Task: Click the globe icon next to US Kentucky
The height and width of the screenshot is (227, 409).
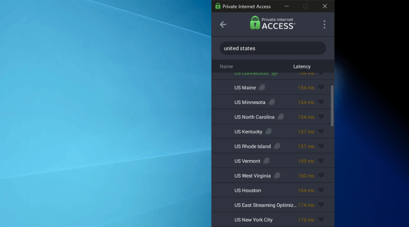Action: (268, 132)
